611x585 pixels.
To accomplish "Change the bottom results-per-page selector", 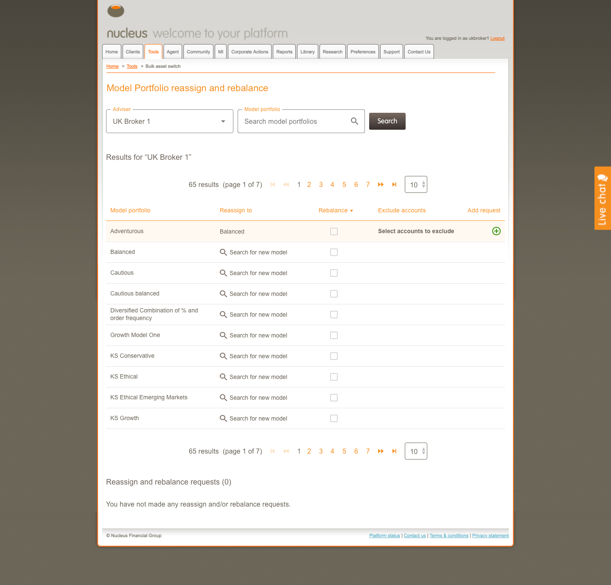I will pyautogui.click(x=416, y=451).
